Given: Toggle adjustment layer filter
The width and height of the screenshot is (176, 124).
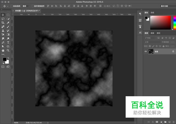Looking at the screenshot, I should (162, 38).
